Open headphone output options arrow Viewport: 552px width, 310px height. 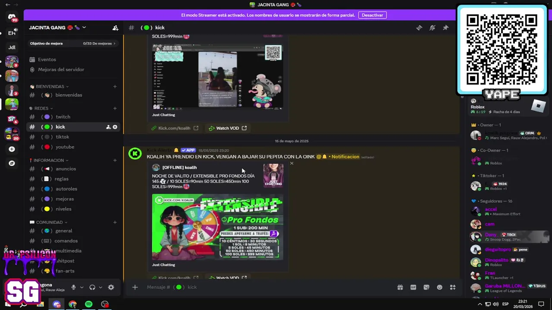(x=100, y=287)
